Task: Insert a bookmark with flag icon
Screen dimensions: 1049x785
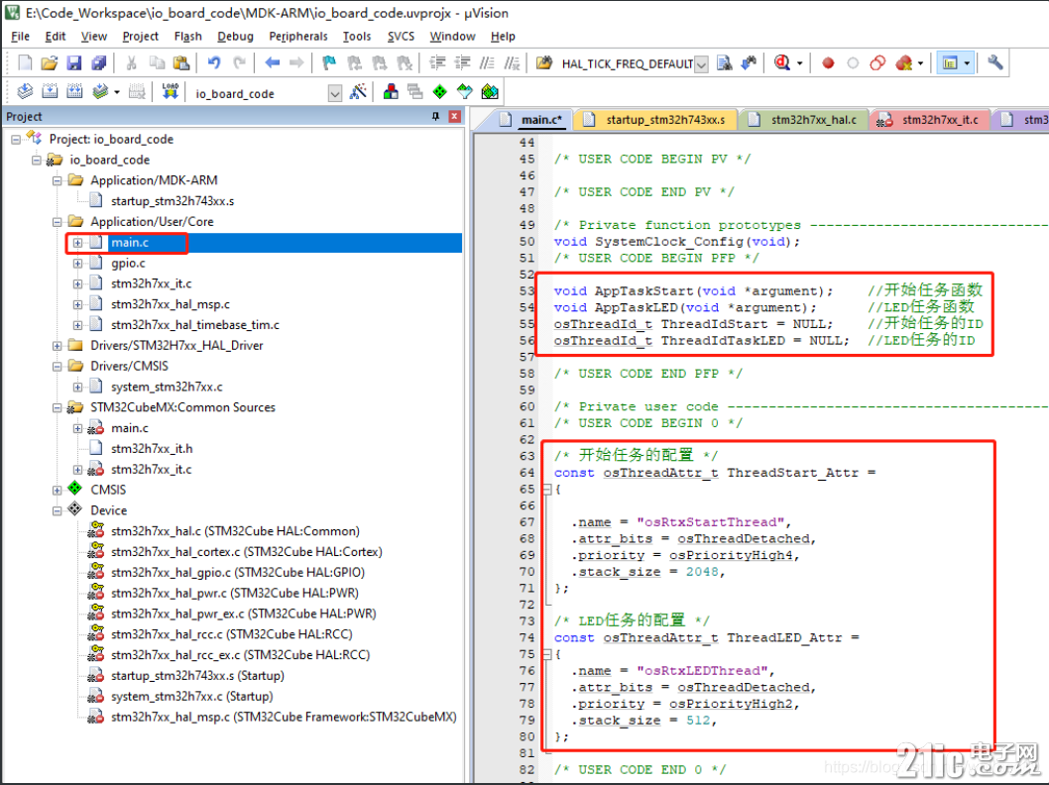Action: pos(329,62)
